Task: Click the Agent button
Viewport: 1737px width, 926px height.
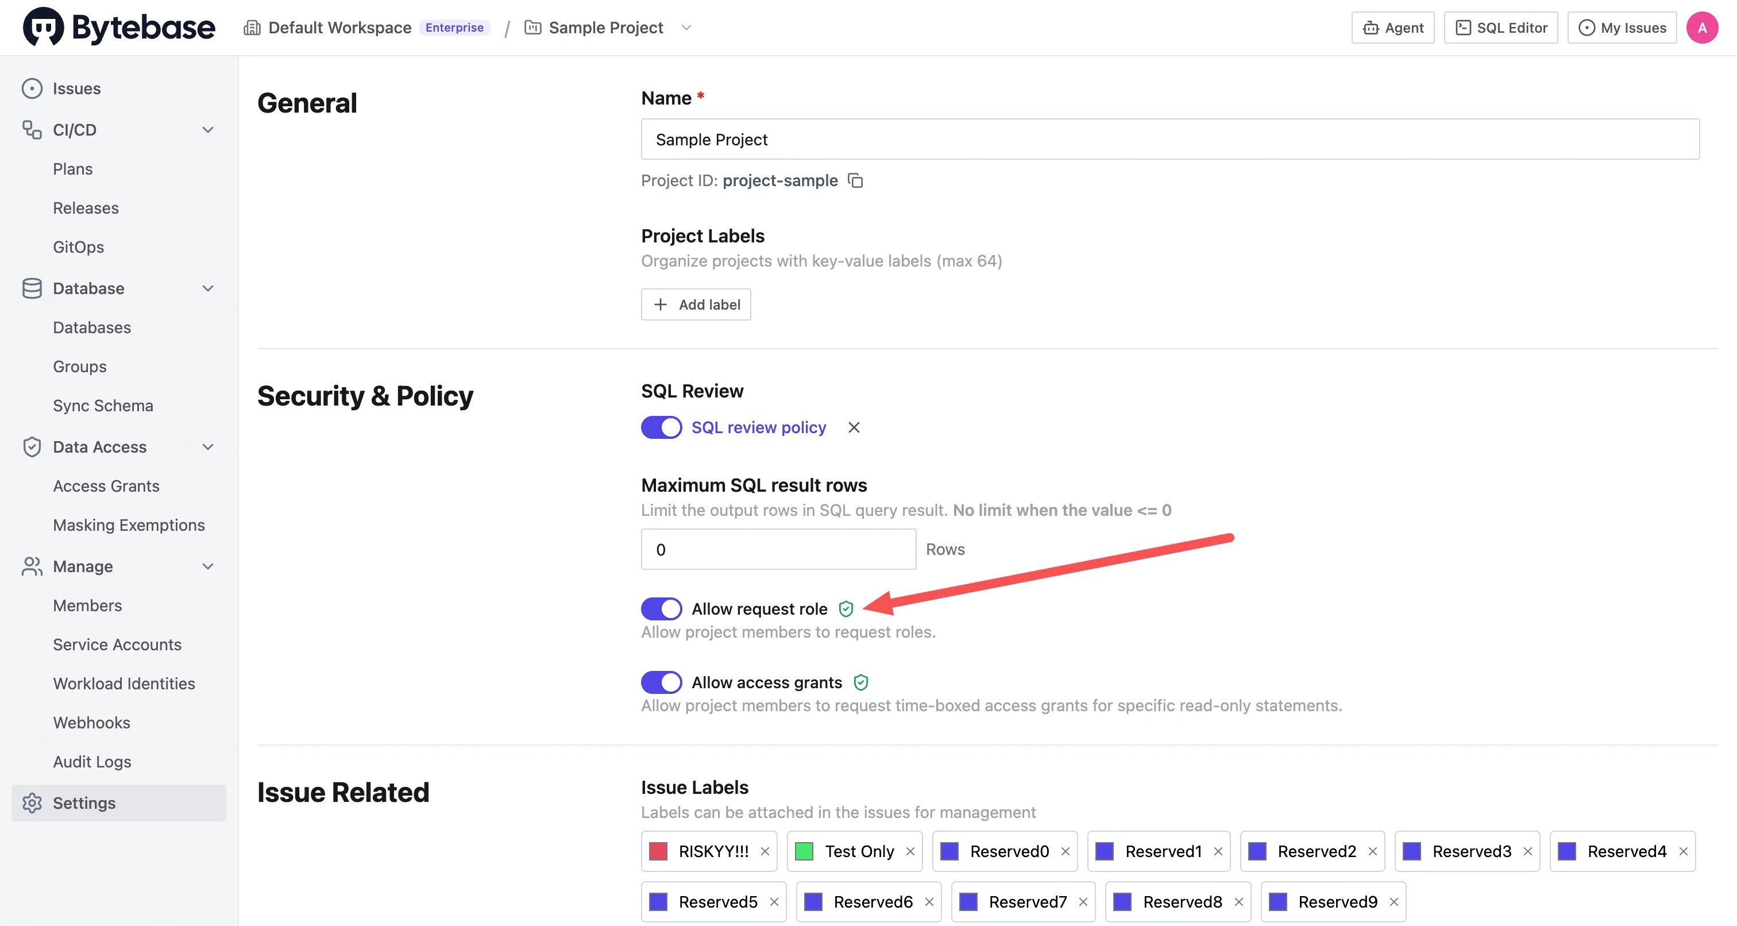Action: coord(1392,28)
